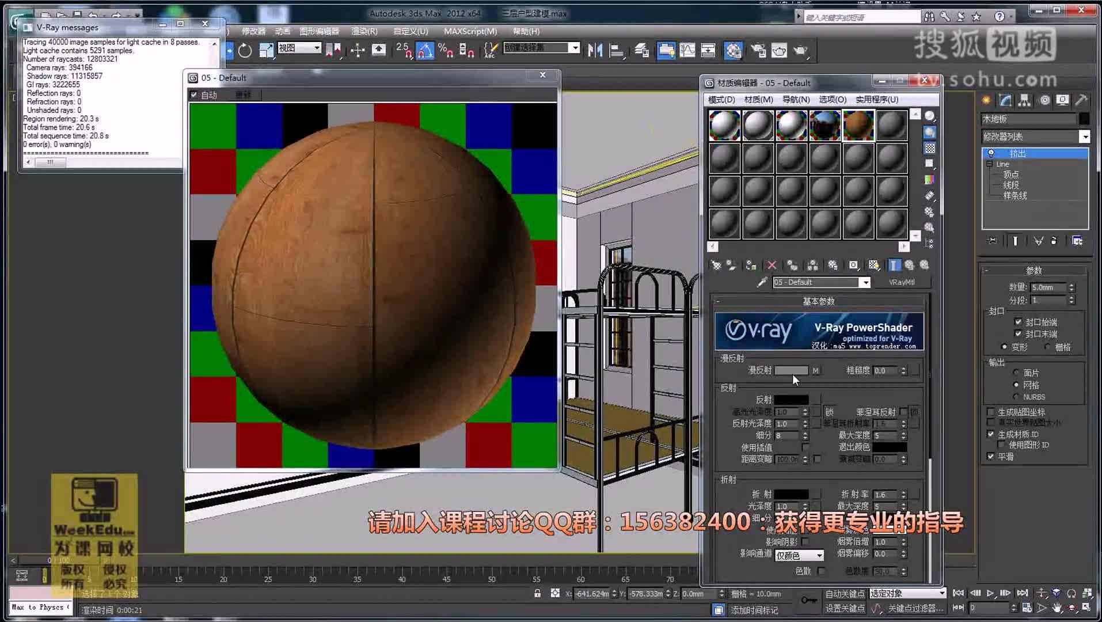Open the Schematic View icon
This screenshot has width=1102, height=622.
[708, 51]
